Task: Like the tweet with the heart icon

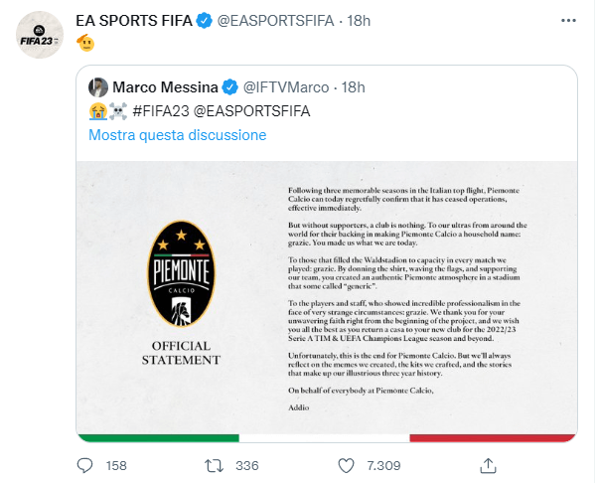Action: tap(346, 464)
